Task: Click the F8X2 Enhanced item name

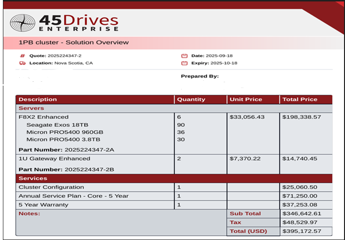Action: pyautogui.click(x=43, y=117)
